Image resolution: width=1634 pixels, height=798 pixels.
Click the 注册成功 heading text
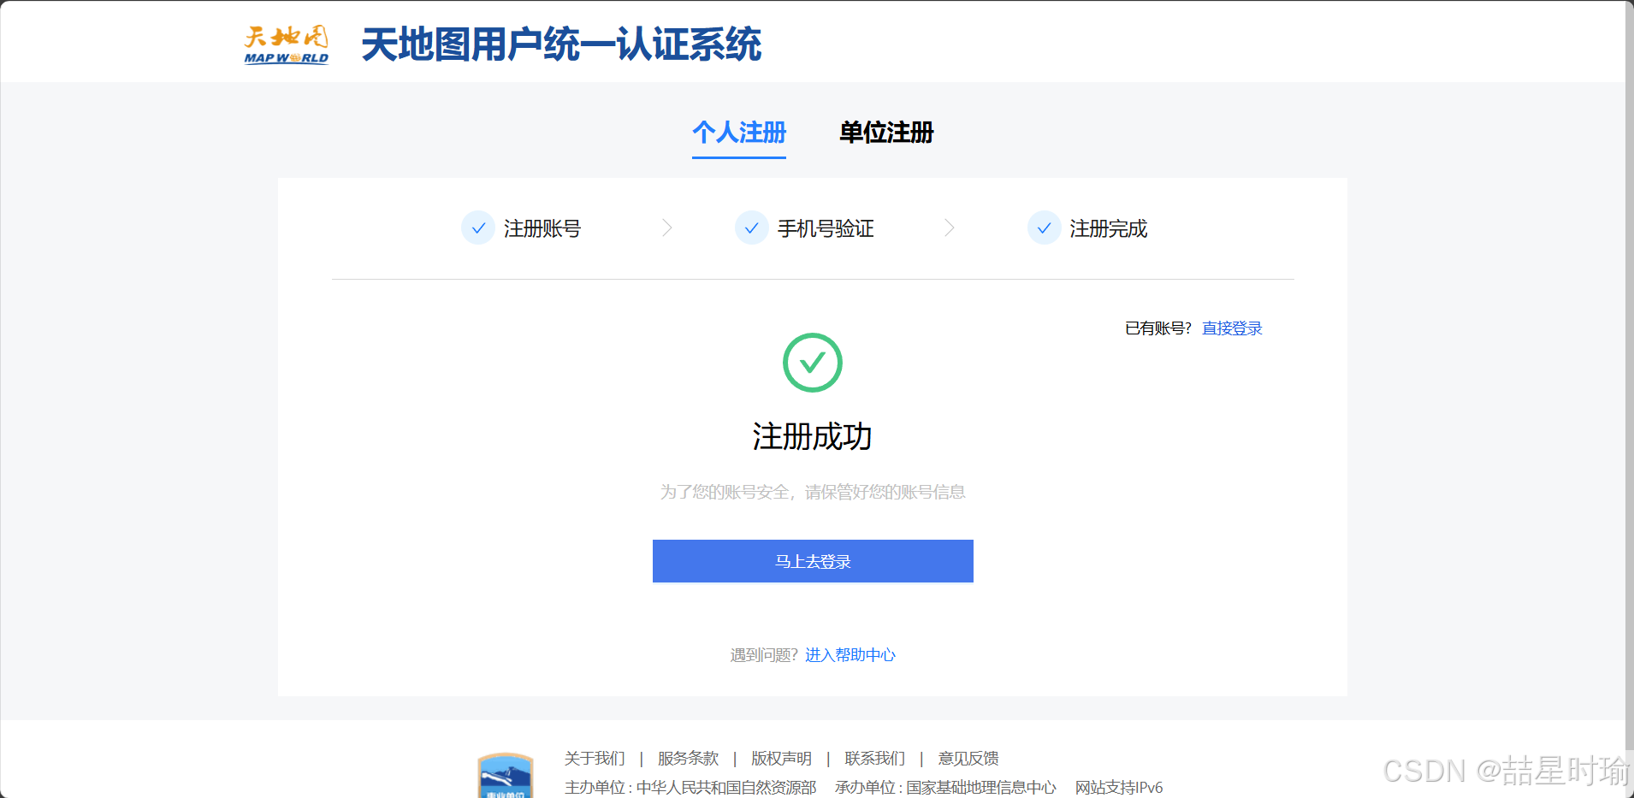point(813,437)
